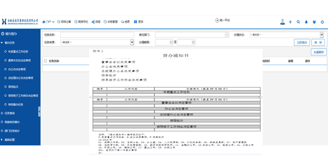This screenshot has height=164, width=328.
Task: Click the 任务名称 text input field
Action: [x=97, y=35]
